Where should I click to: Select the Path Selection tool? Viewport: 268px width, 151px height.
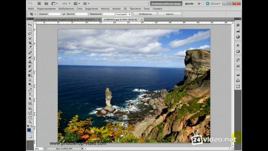click(30, 99)
